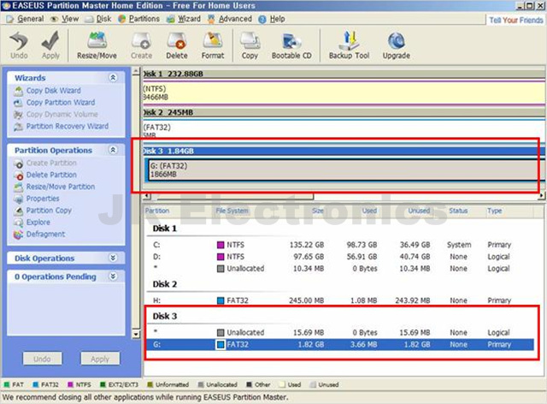
Task: Click the EXT2/EXT3 legend color swatch
Action: [103, 385]
